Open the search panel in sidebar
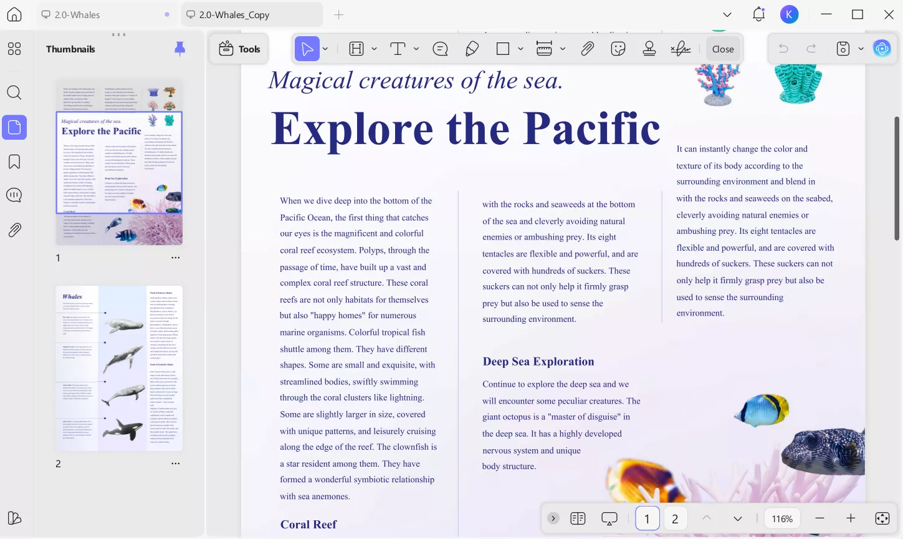This screenshot has height=539, width=903. 14,93
